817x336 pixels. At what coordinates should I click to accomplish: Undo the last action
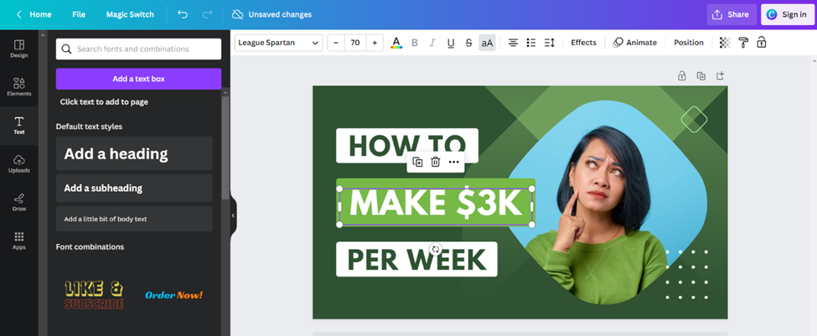coord(183,14)
